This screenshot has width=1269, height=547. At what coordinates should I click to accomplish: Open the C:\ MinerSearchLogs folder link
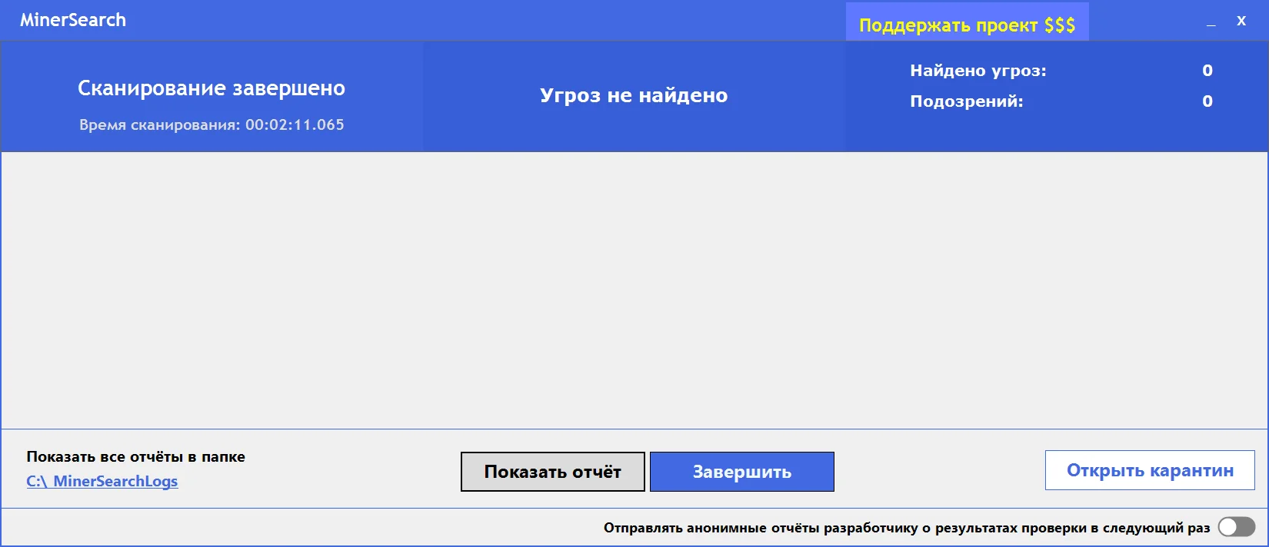coord(102,482)
